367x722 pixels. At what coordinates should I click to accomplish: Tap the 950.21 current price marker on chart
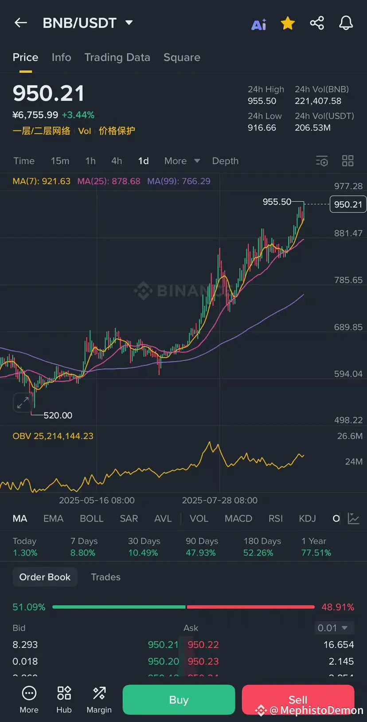pyautogui.click(x=348, y=204)
